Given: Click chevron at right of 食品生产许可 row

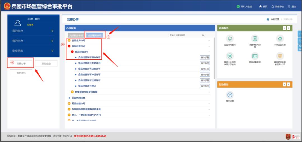Looking at the screenshot, I should click(x=209, y=41).
